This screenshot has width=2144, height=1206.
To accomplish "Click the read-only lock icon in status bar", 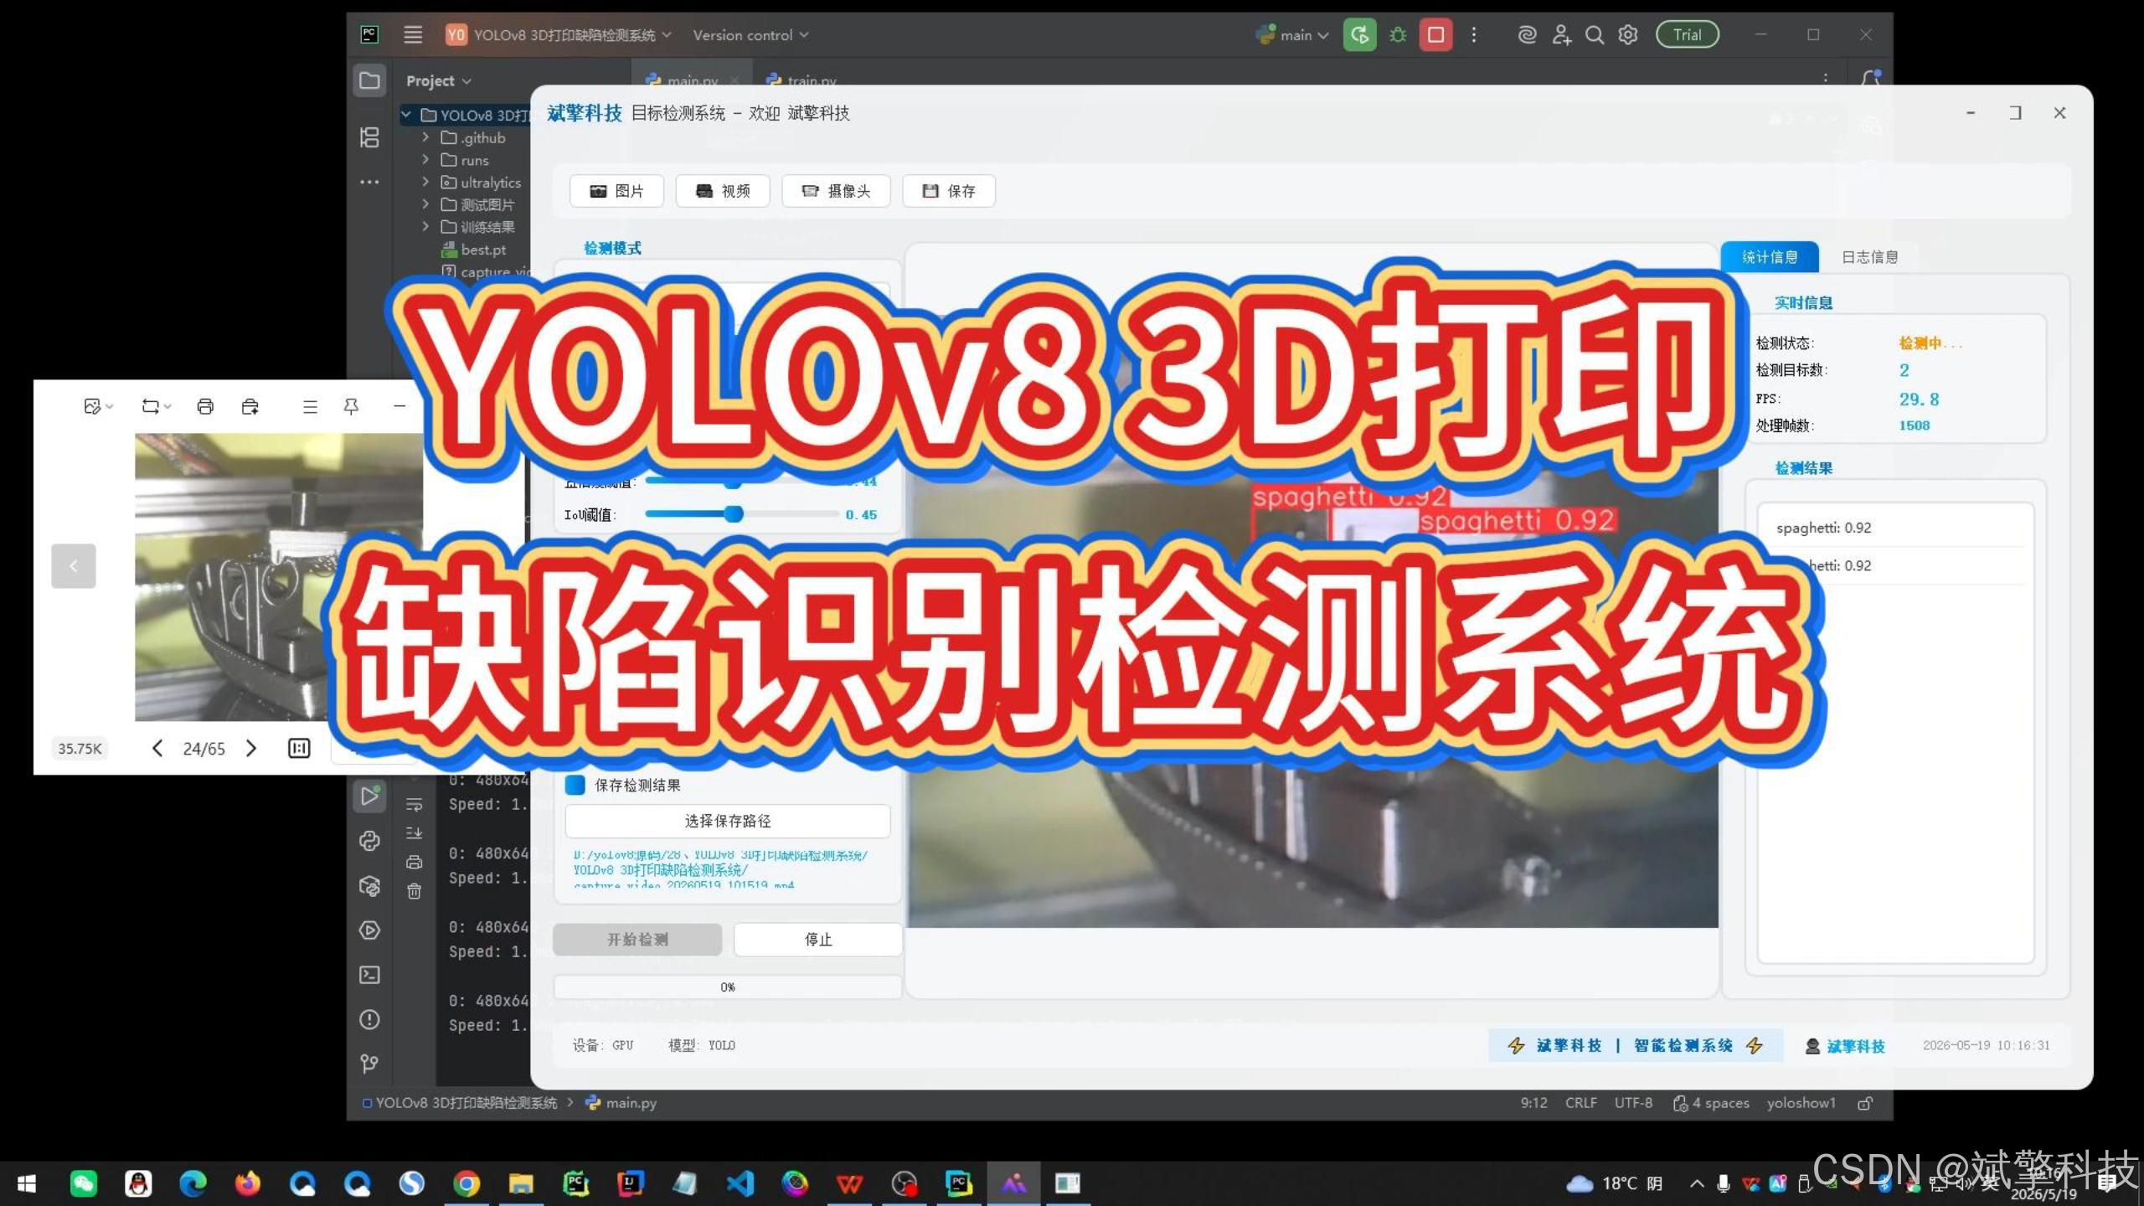I will (1864, 1103).
